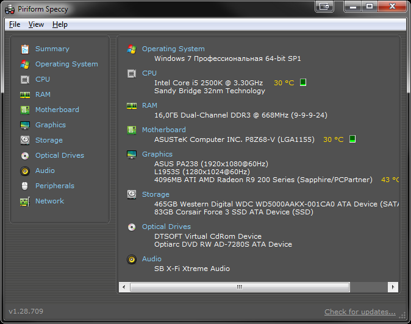411x324 pixels.
Task: Click the horizontal scrollbar thumb
Action: tap(240, 287)
